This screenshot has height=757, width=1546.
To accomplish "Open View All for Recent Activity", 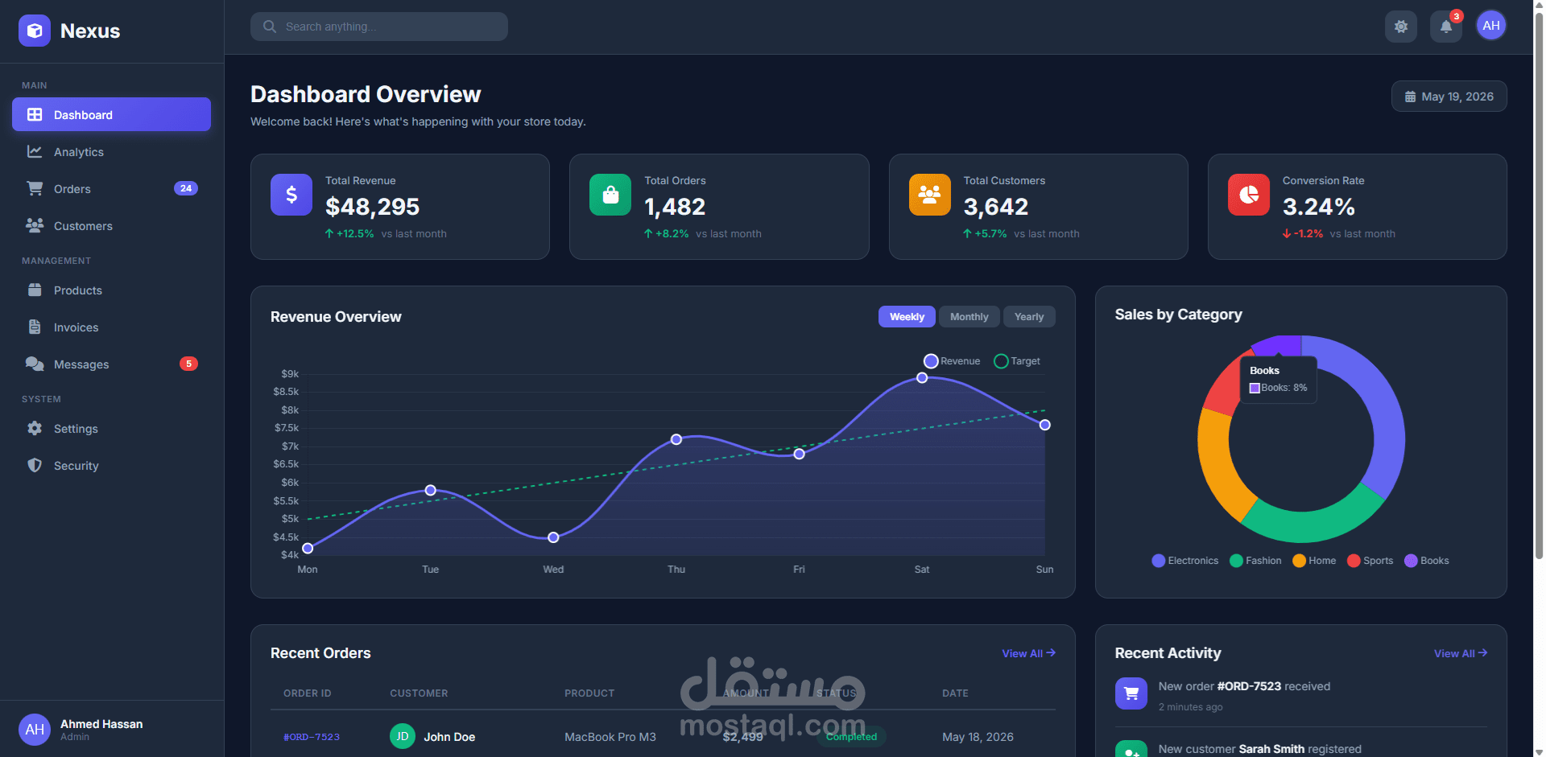I will coord(1461,653).
